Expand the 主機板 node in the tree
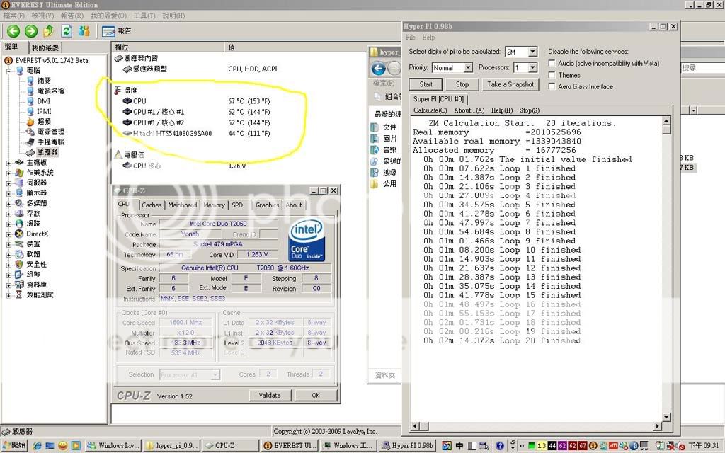This screenshot has width=725, height=453. (x=8, y=163)
